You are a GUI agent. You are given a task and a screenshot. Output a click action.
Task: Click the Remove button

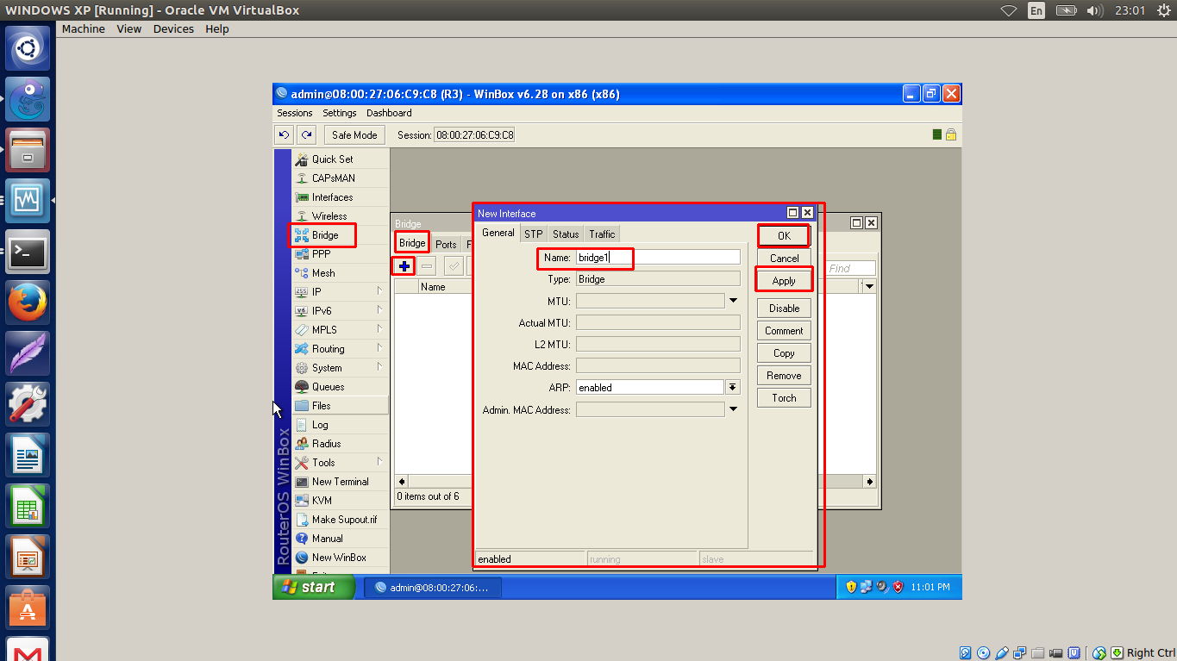(x=784, y=376)
